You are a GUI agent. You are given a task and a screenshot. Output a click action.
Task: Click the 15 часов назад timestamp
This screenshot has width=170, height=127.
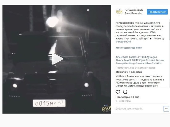click(123, 101)
